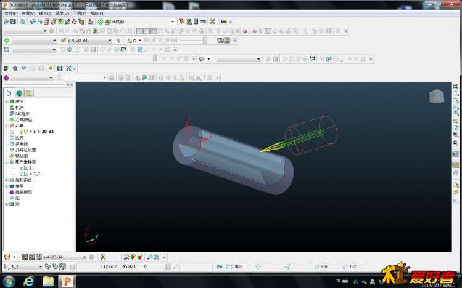Open the 帮助(H) menu
This screenshot has width=462, height=288.
coord(97,13)
